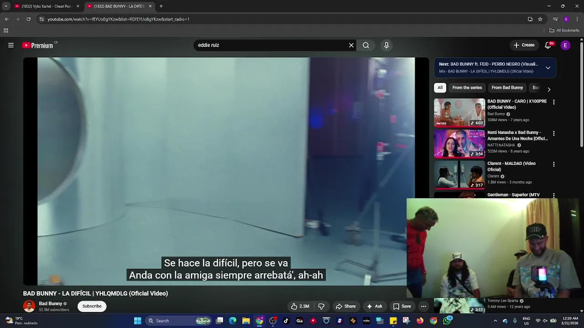Open the clock showing 12:20 AM
This screenshot has height=328, width=584.
[570, 321]
